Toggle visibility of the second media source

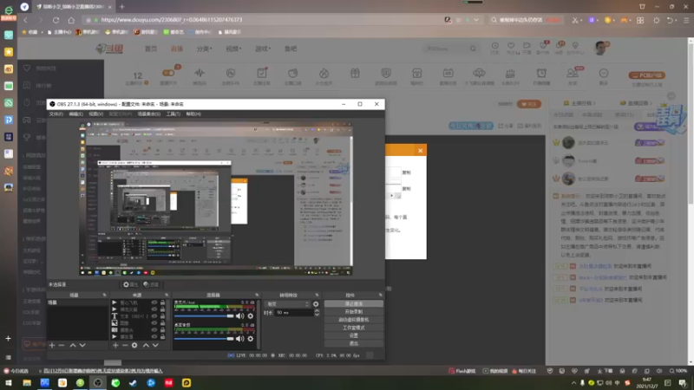[154, 309]
